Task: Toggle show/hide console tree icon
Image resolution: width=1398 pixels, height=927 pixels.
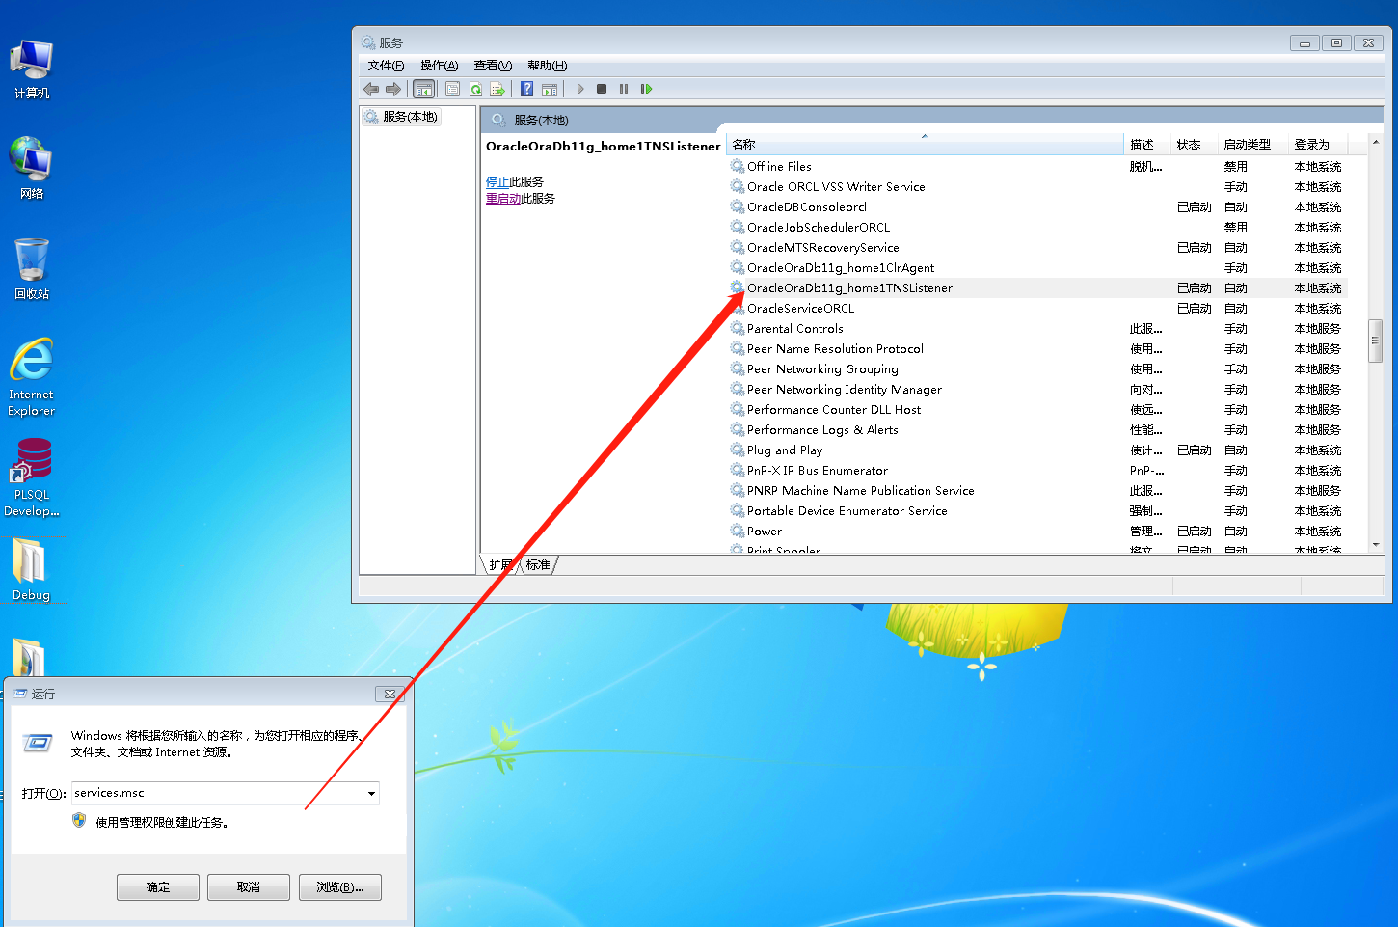Action: (423, 89)
